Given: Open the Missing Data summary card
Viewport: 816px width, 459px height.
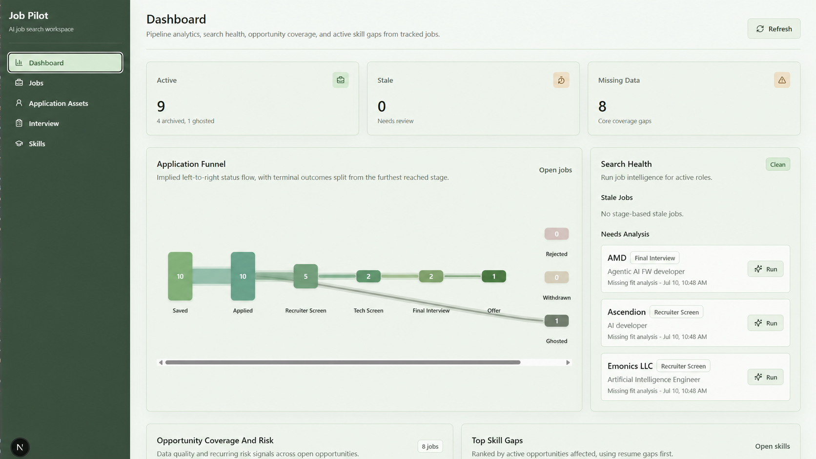Looking at the screenshot, I should 694,99.
